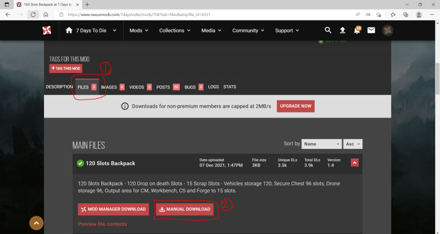The image size is (440, 234).
Task: Open the browser profile avatar
Action: coord(419,15)
